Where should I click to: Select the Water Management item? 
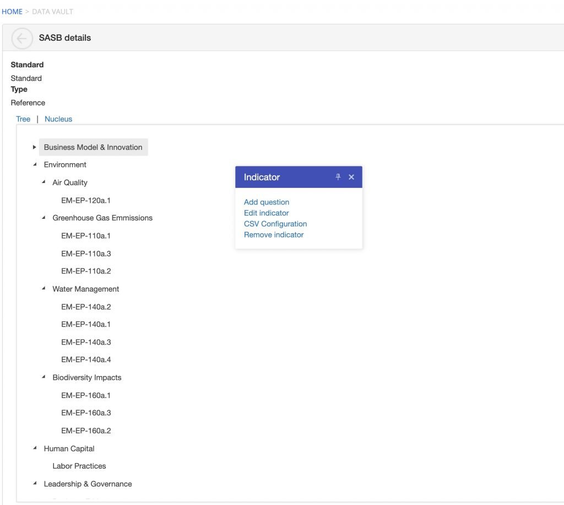click(x=85, y=289)
